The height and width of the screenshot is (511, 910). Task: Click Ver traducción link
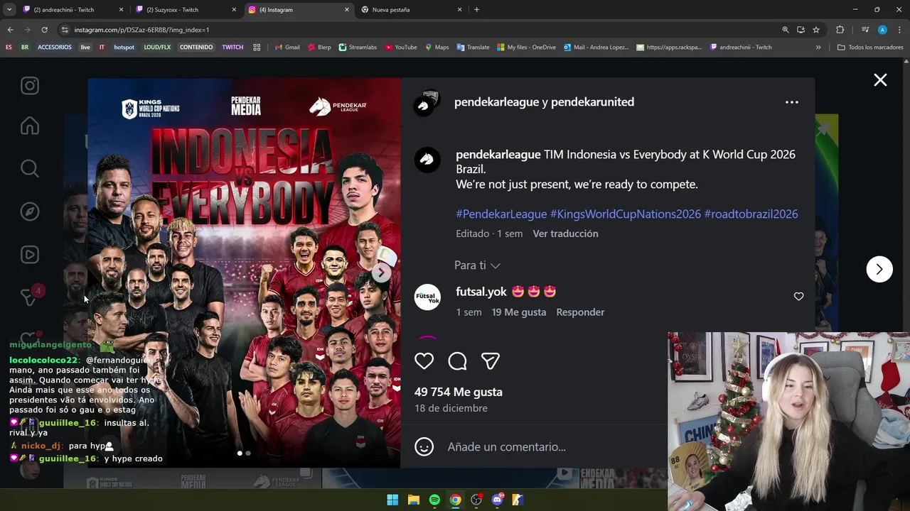565,233
